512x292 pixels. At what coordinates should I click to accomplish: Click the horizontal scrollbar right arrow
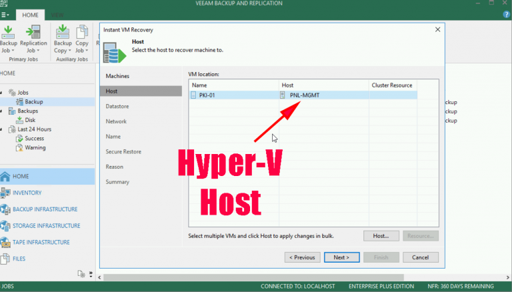pyautogui.click(x=508, y=277)
